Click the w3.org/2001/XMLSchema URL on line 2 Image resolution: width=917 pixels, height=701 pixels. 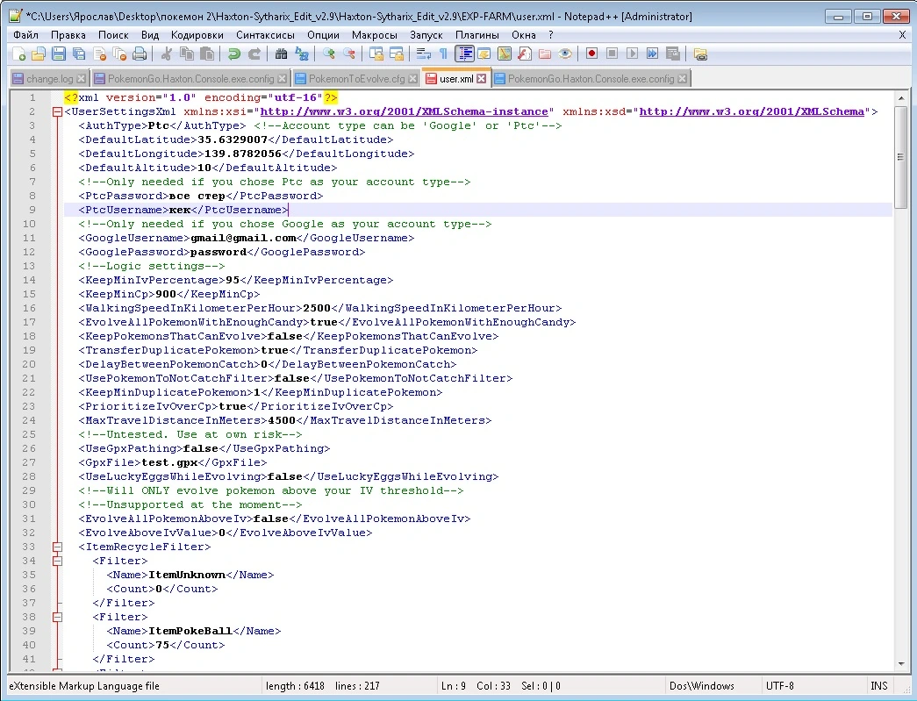pyautogui.click(x=751, y=111)
